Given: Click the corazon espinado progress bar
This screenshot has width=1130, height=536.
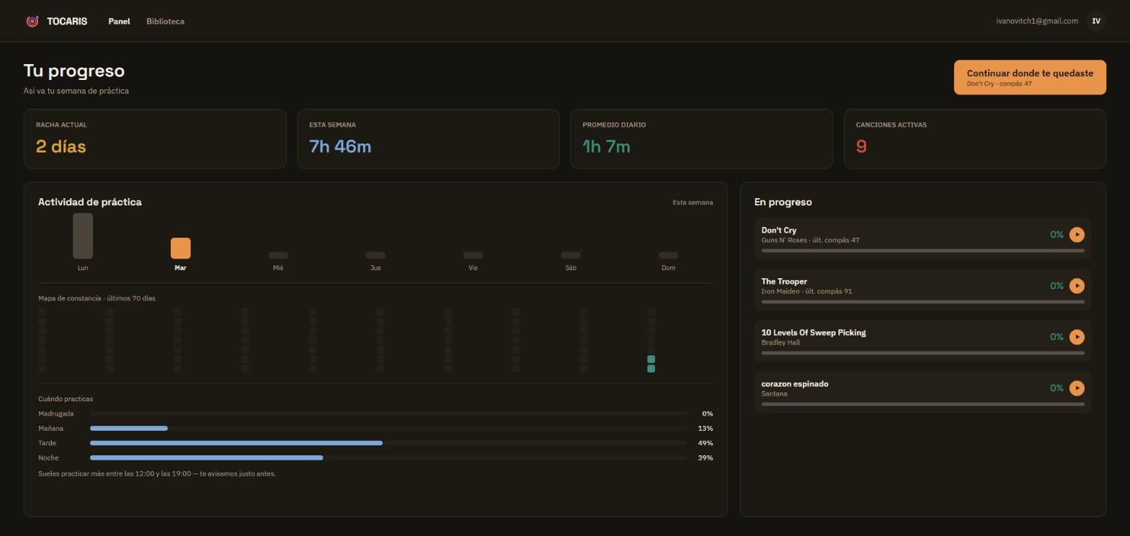Looking at the screenshot, I should click(922, 404).
